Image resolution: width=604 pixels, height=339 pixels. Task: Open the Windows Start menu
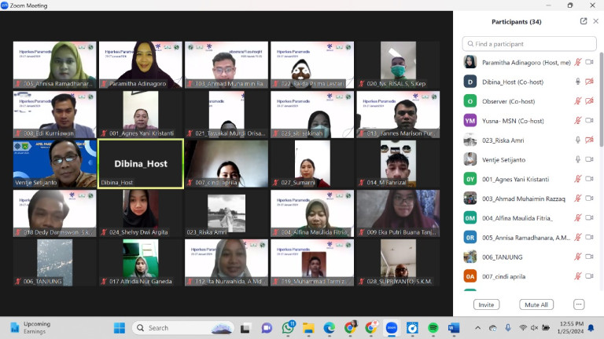click(x=120, y=327)
